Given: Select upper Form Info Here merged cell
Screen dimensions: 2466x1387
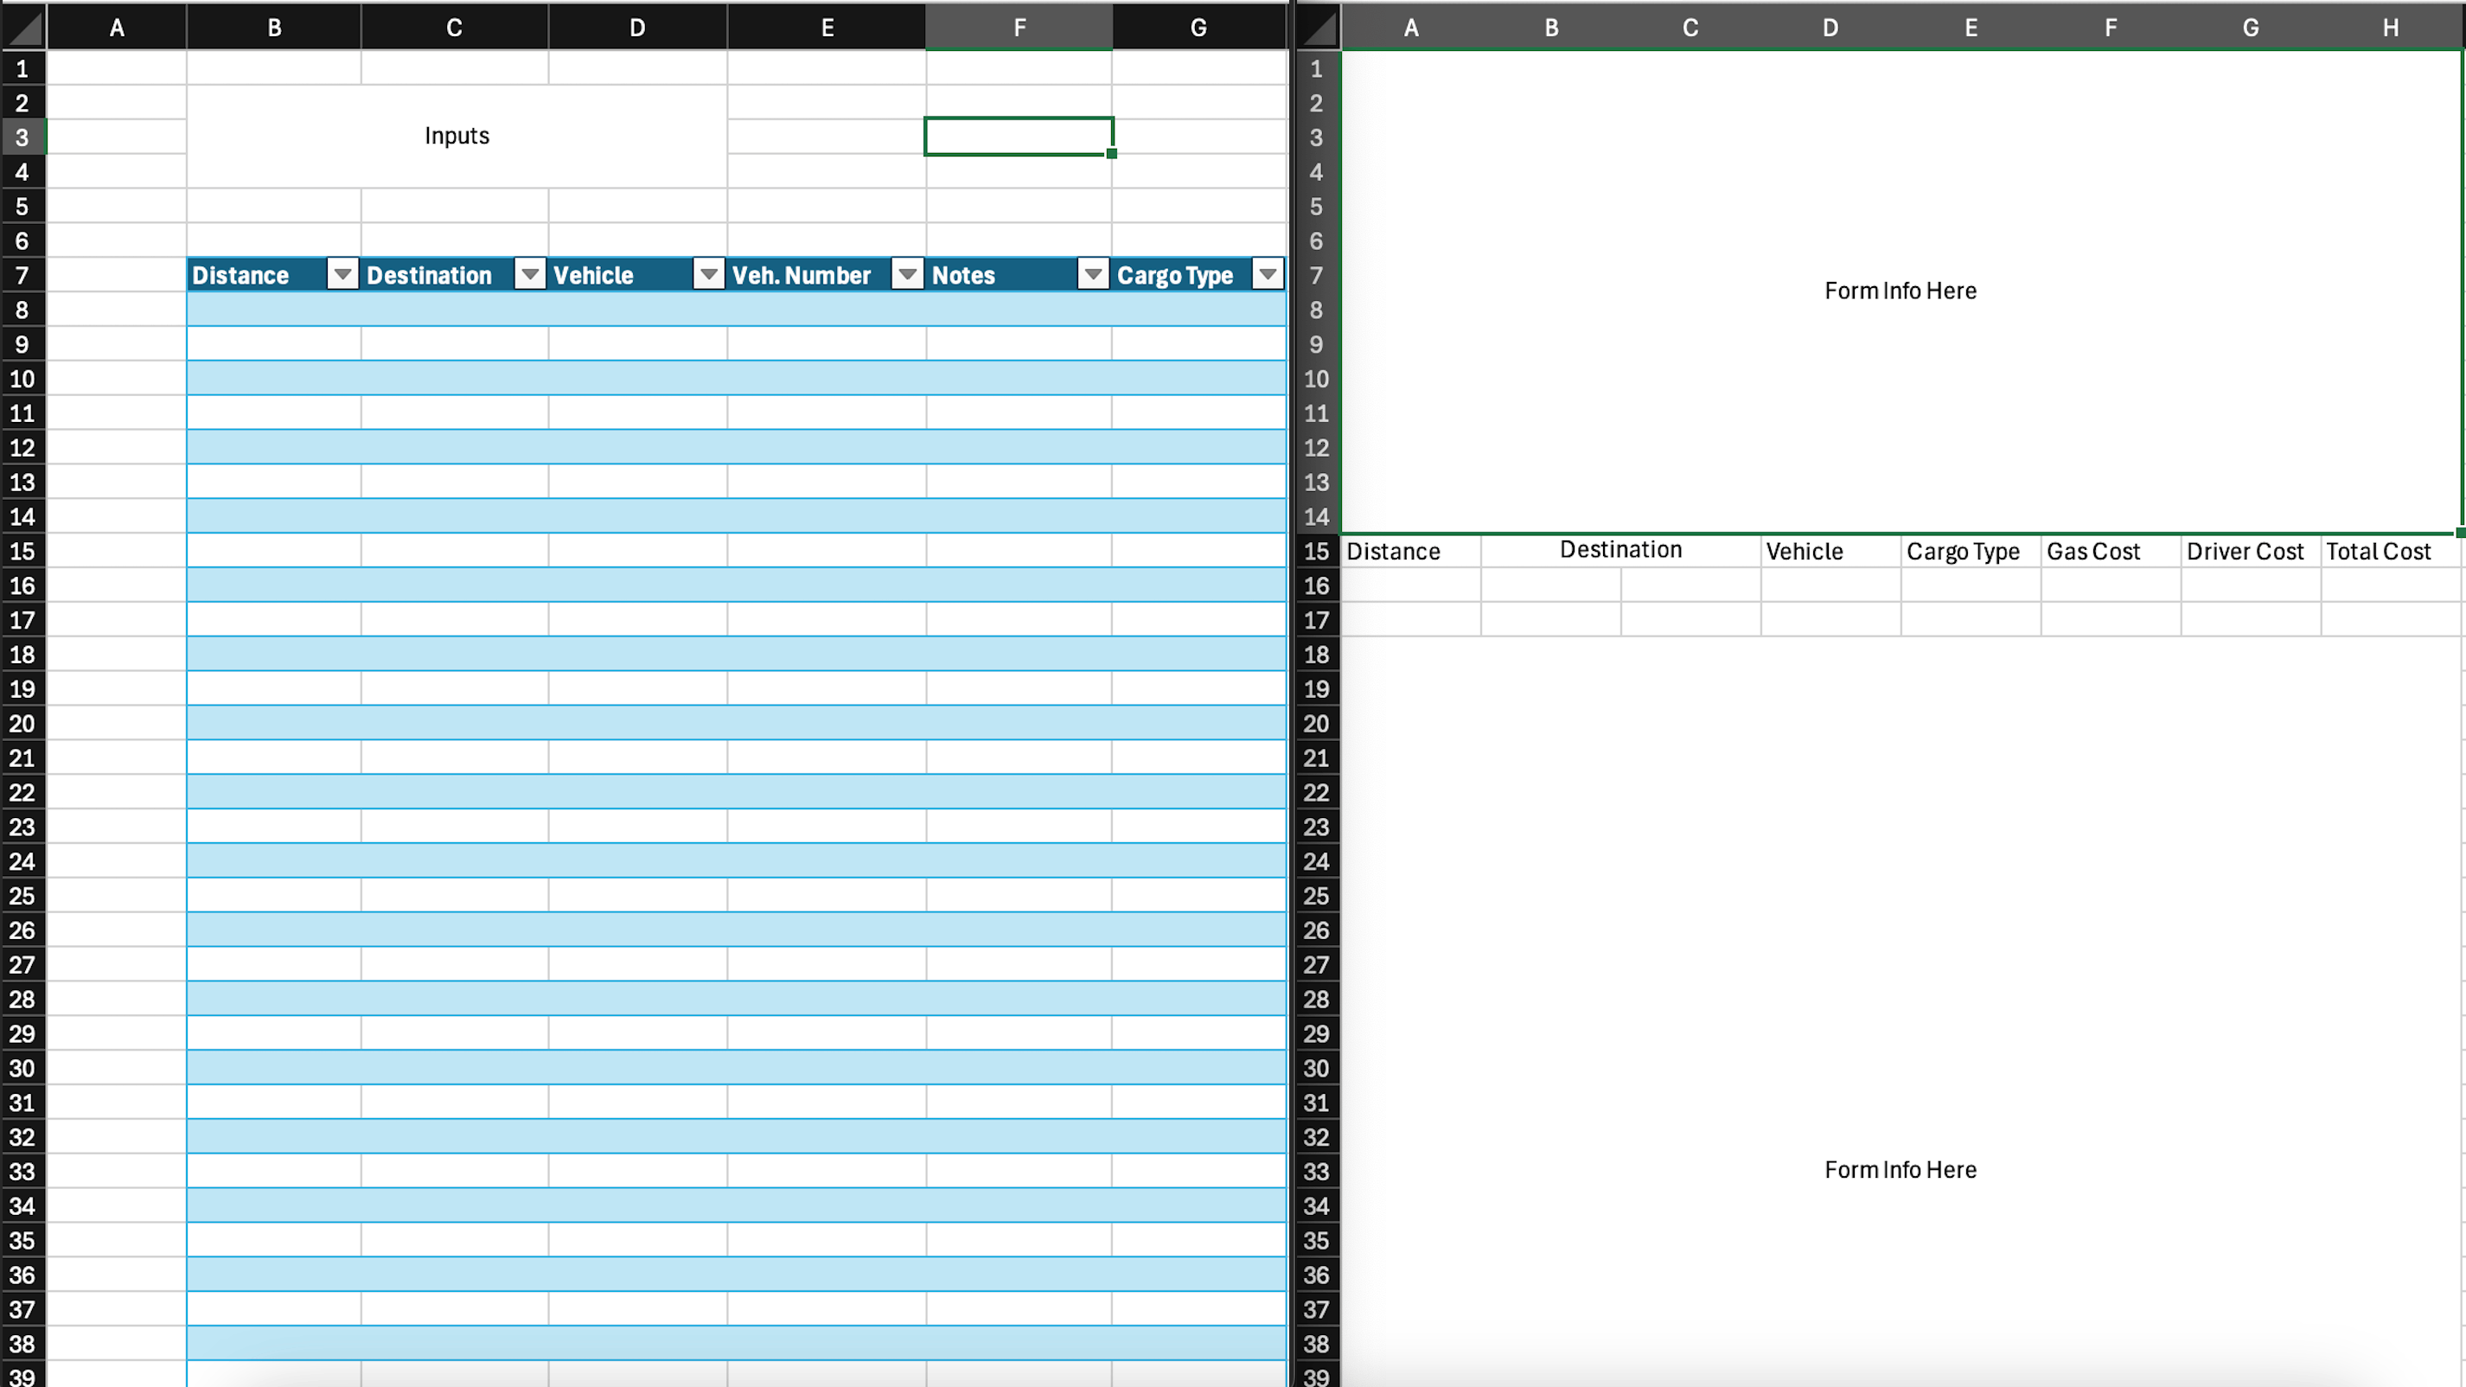Looking at the screenshot, I should [x=1901, y=291].
